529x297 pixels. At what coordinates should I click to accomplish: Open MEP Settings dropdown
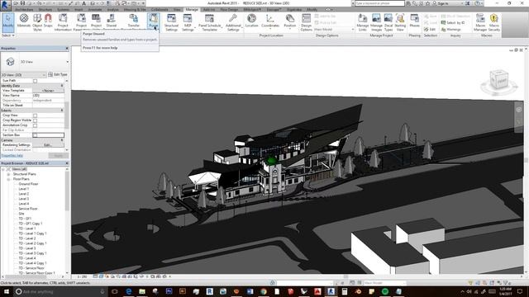coord(188,22)
